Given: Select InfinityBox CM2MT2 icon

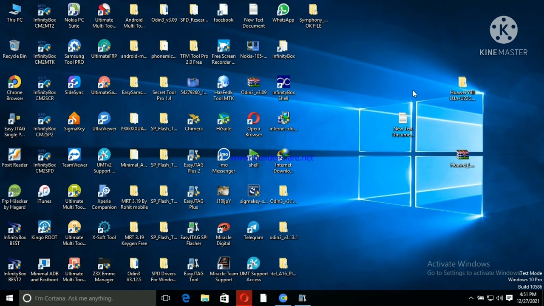Looking at the screenshot, I should (x=44, y=16).
